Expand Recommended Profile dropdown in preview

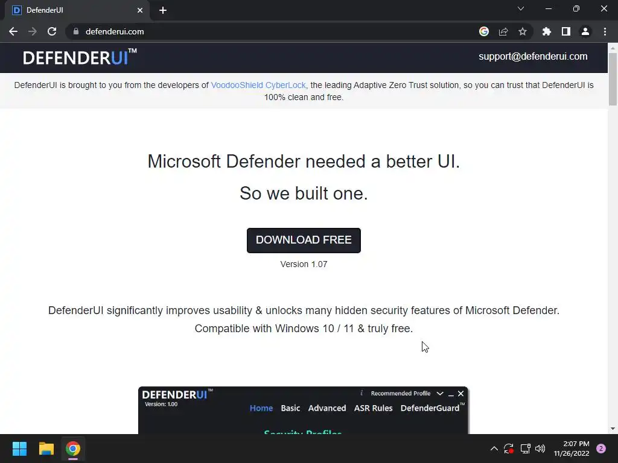440,393
